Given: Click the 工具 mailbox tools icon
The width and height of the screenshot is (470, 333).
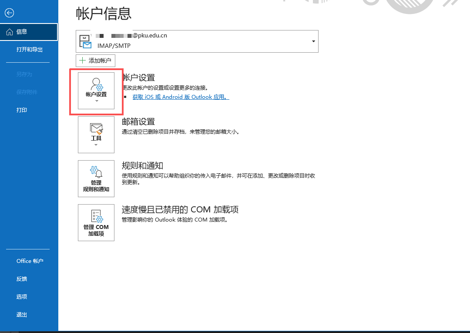Looking at the screenshot, I should 96,129.
